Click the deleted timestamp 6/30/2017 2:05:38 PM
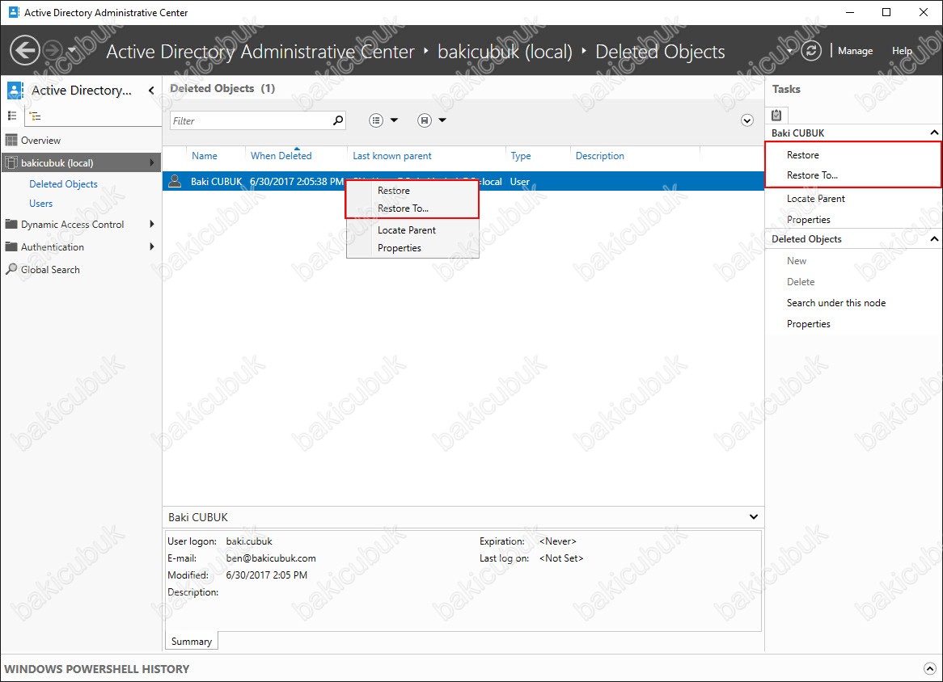This screenshot has height=682, width=943. [x=297, y=182]
